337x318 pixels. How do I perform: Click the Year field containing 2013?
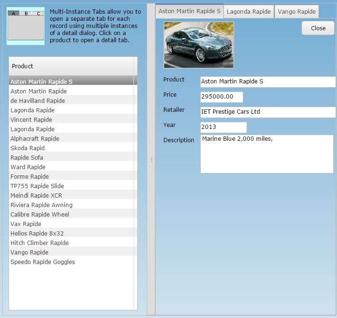(223, 127)
